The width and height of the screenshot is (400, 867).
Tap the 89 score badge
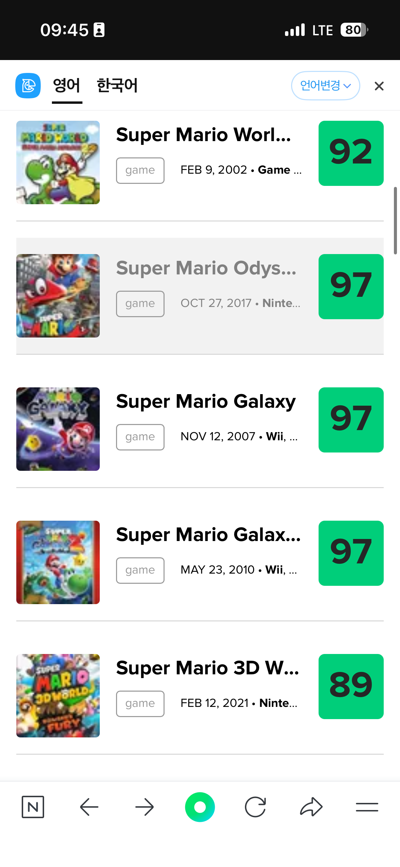[351, 686]
